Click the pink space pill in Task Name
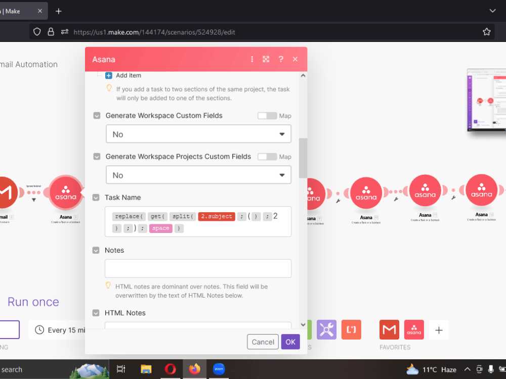The width and height of the screenshot is (506, 379). (161, 228)
